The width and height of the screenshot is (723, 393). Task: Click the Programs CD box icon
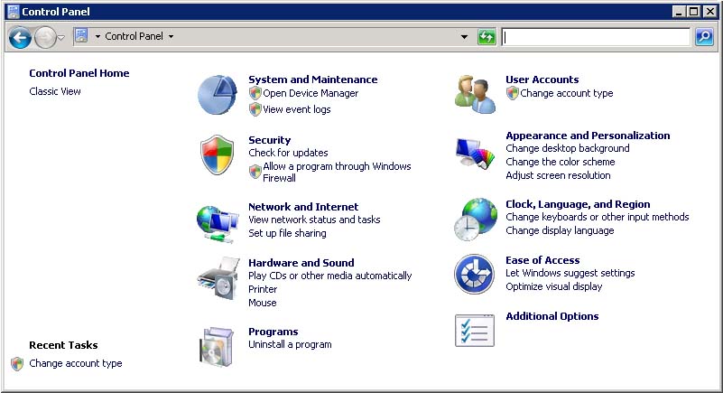click(217, 347)
